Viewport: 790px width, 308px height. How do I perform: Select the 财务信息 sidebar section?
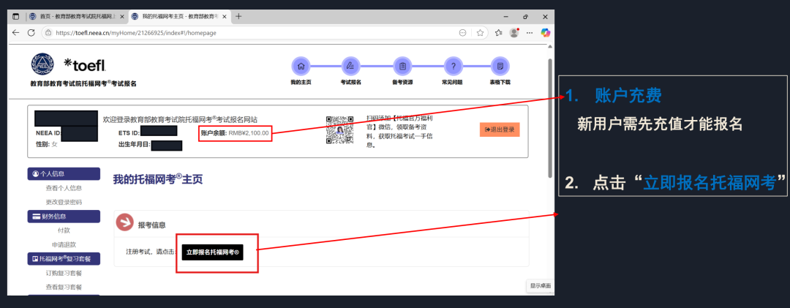coord(64,217)
